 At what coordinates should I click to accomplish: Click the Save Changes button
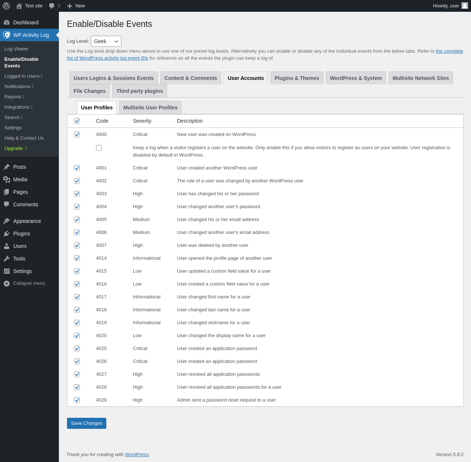(86, 423)
